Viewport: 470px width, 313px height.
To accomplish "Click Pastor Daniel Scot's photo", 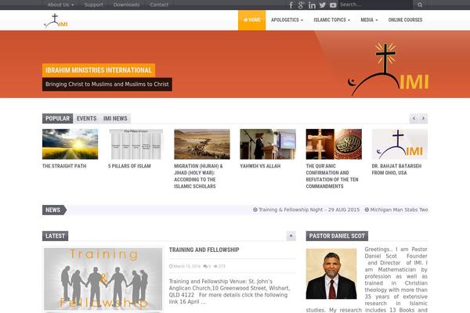I will (x=331, y=274).
